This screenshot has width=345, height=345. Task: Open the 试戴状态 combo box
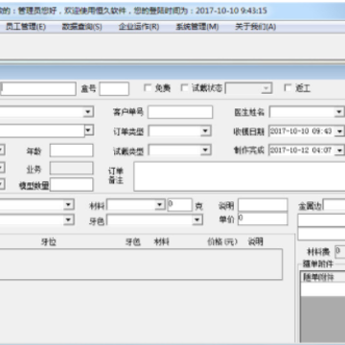[x=248, y=88]
